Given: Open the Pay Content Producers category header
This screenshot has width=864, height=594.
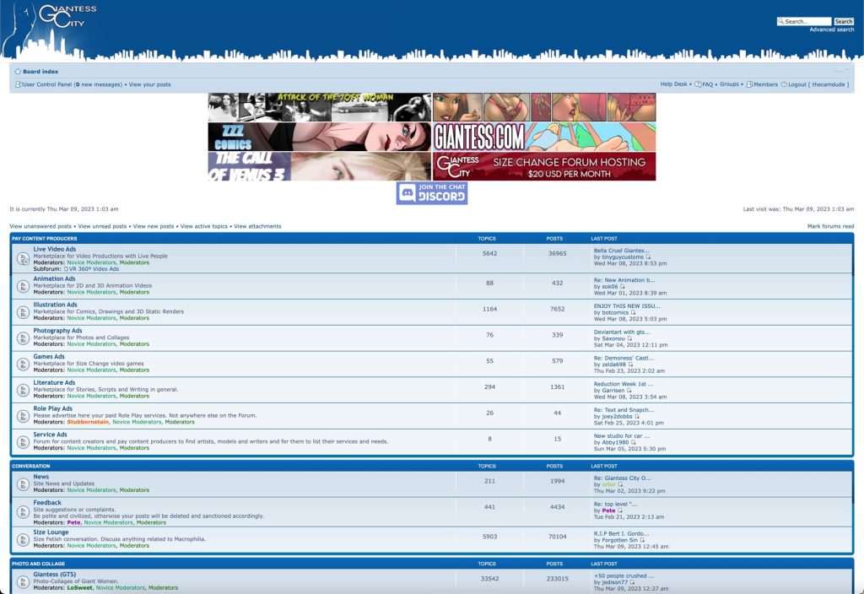Looking at the screenshot, I should [45, 239].
